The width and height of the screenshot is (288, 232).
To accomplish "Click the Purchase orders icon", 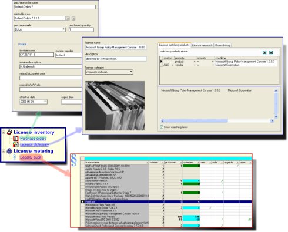I will click(16, 139).
